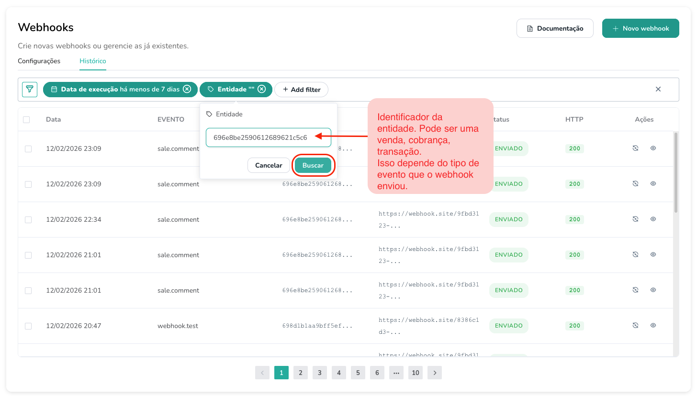This screenshot has height=398, width=697.
Task: Check the webhook.test row checkbox
Action: 28,326
